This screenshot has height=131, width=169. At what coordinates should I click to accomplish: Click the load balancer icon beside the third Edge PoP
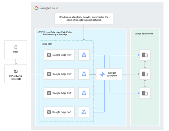coord(84,93)
